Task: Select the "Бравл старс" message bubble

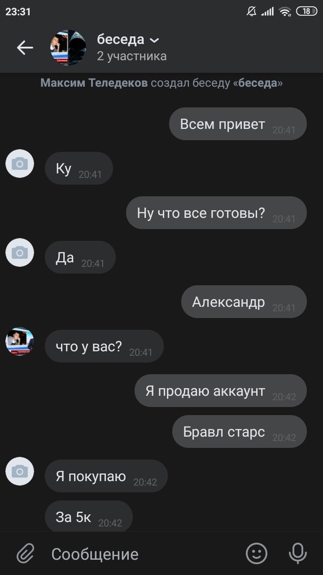Action: point(239,432)
